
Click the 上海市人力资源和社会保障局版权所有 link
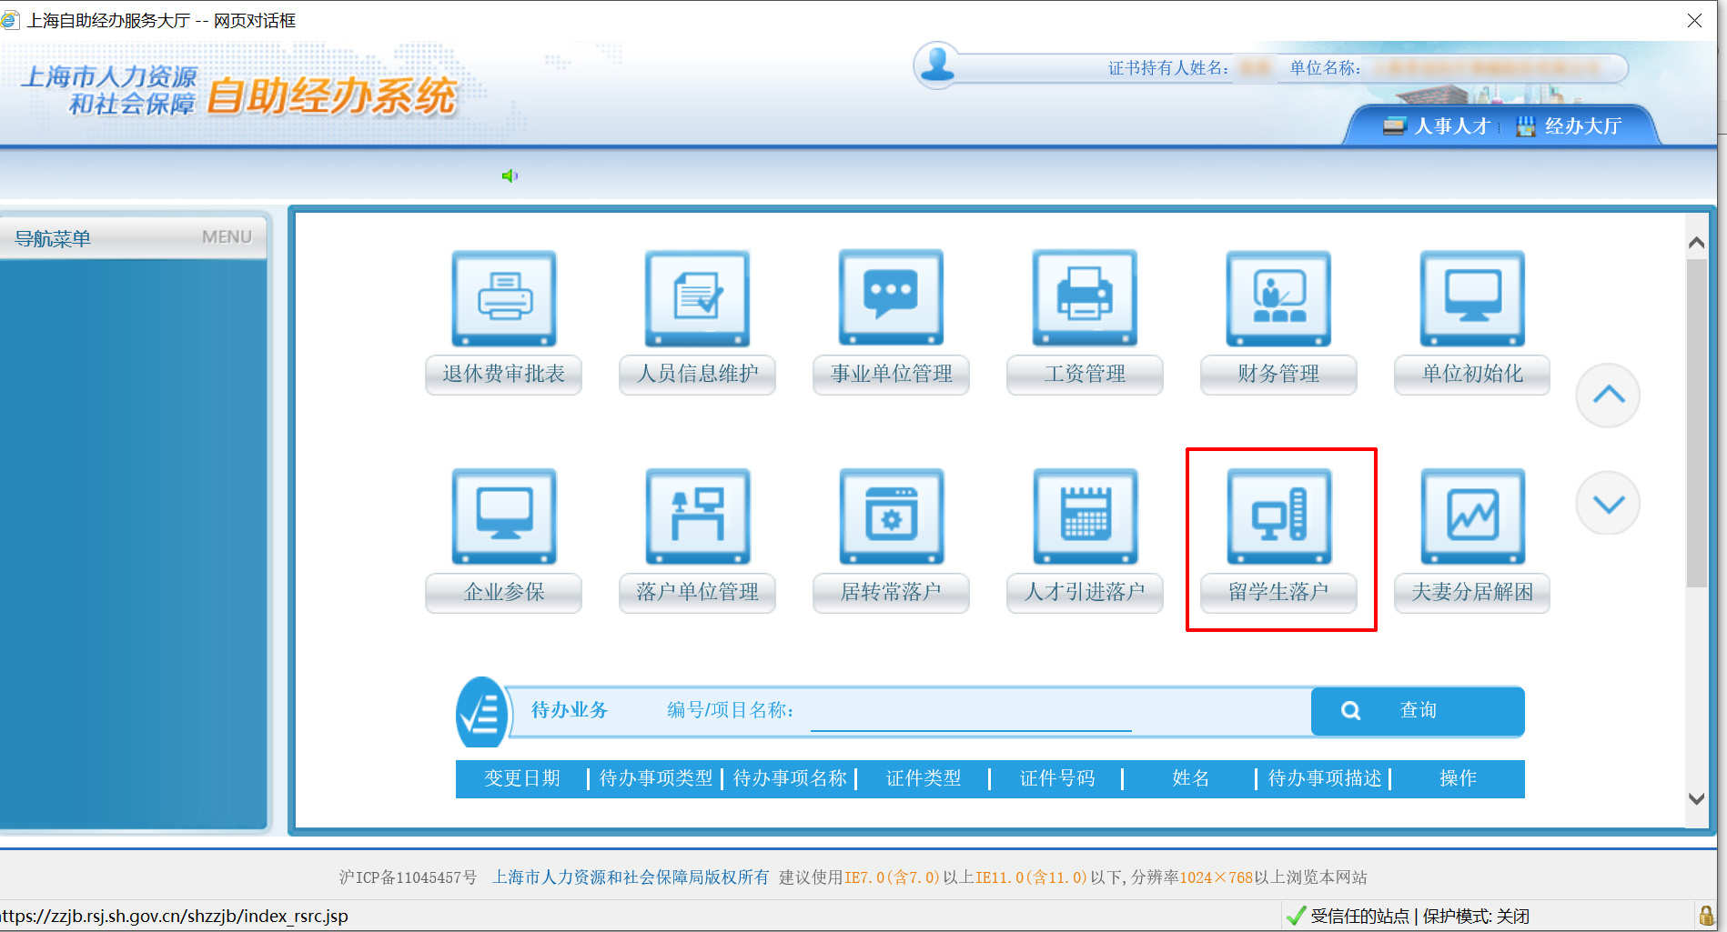point(631,877)
